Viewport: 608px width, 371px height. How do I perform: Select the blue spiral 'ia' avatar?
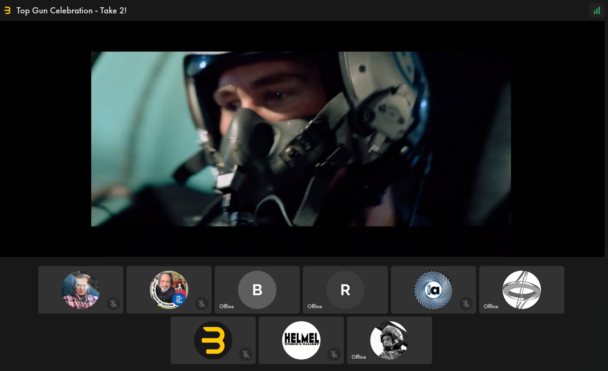434,290
